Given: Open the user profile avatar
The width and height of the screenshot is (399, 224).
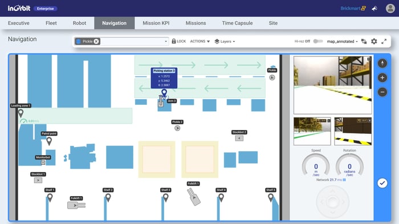Looking at the screenshot, I should coord(390,9).
